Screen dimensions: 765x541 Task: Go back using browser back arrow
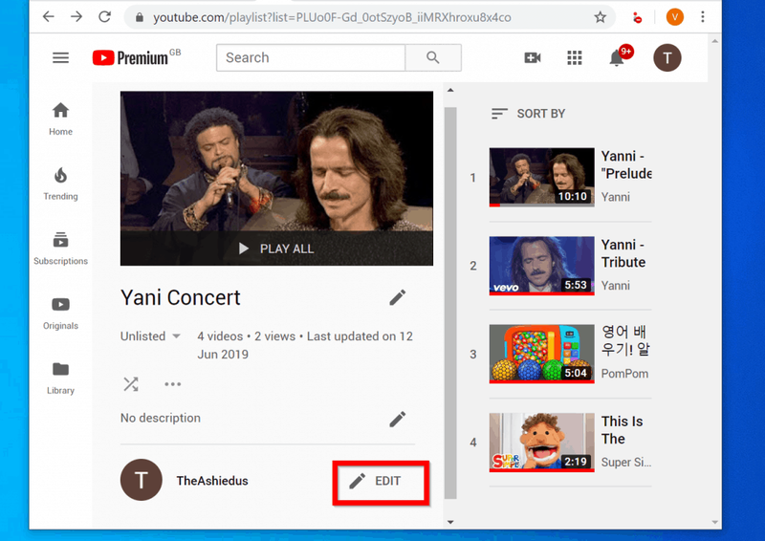49,17
